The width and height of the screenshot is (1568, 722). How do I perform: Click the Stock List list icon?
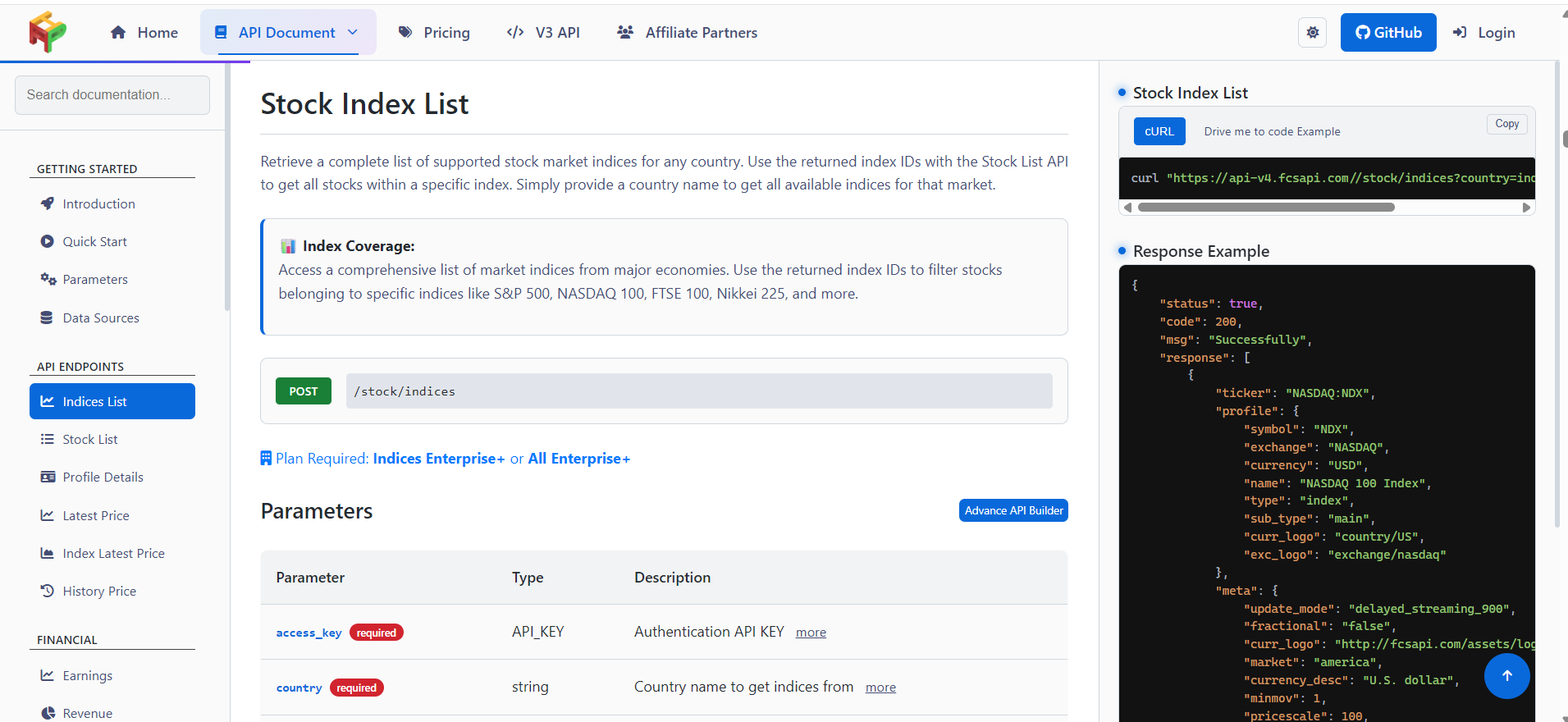point(48,439)
